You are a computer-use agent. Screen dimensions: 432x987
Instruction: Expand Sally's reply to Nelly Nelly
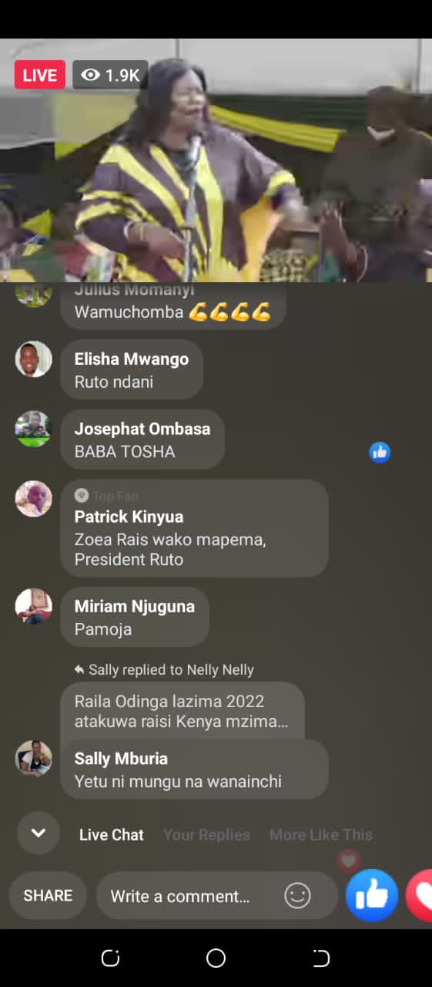pyautogui.click(x=183, y=710)
